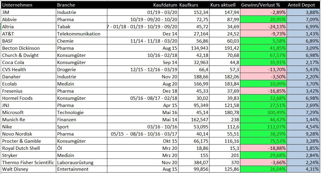Click the Telekommunikation cell for AT&T
321x174 pixels.
coord(79,34)
